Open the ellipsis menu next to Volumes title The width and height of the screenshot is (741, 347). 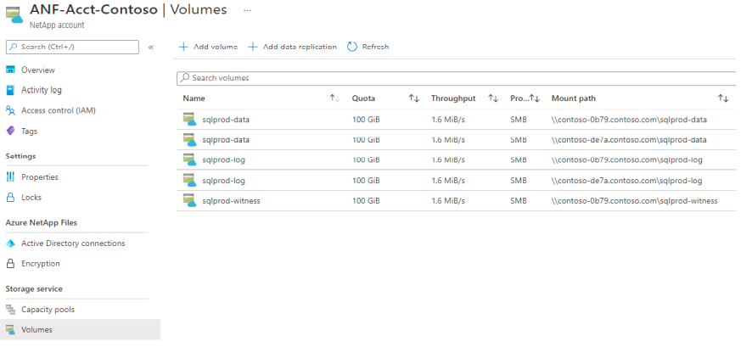[247, 10]
